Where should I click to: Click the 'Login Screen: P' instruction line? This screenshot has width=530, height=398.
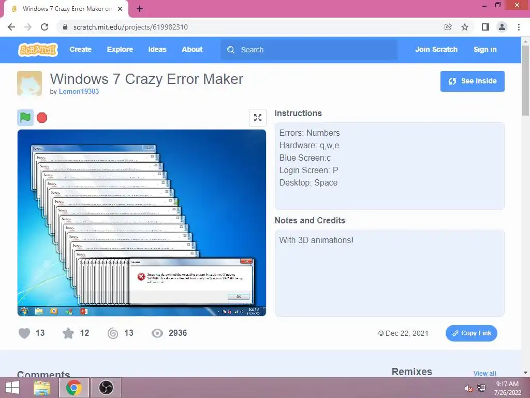[x=308, y=170]
